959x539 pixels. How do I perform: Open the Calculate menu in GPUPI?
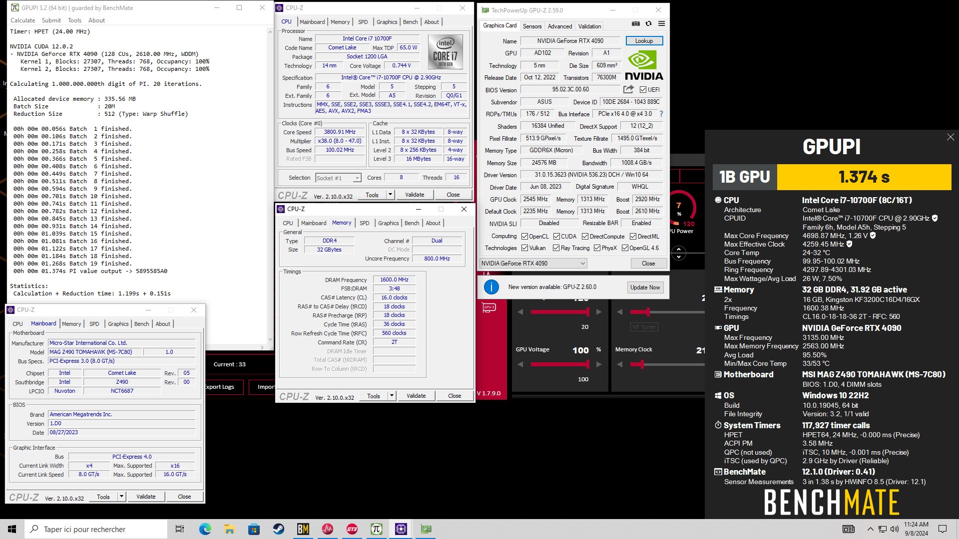point(22,20)
